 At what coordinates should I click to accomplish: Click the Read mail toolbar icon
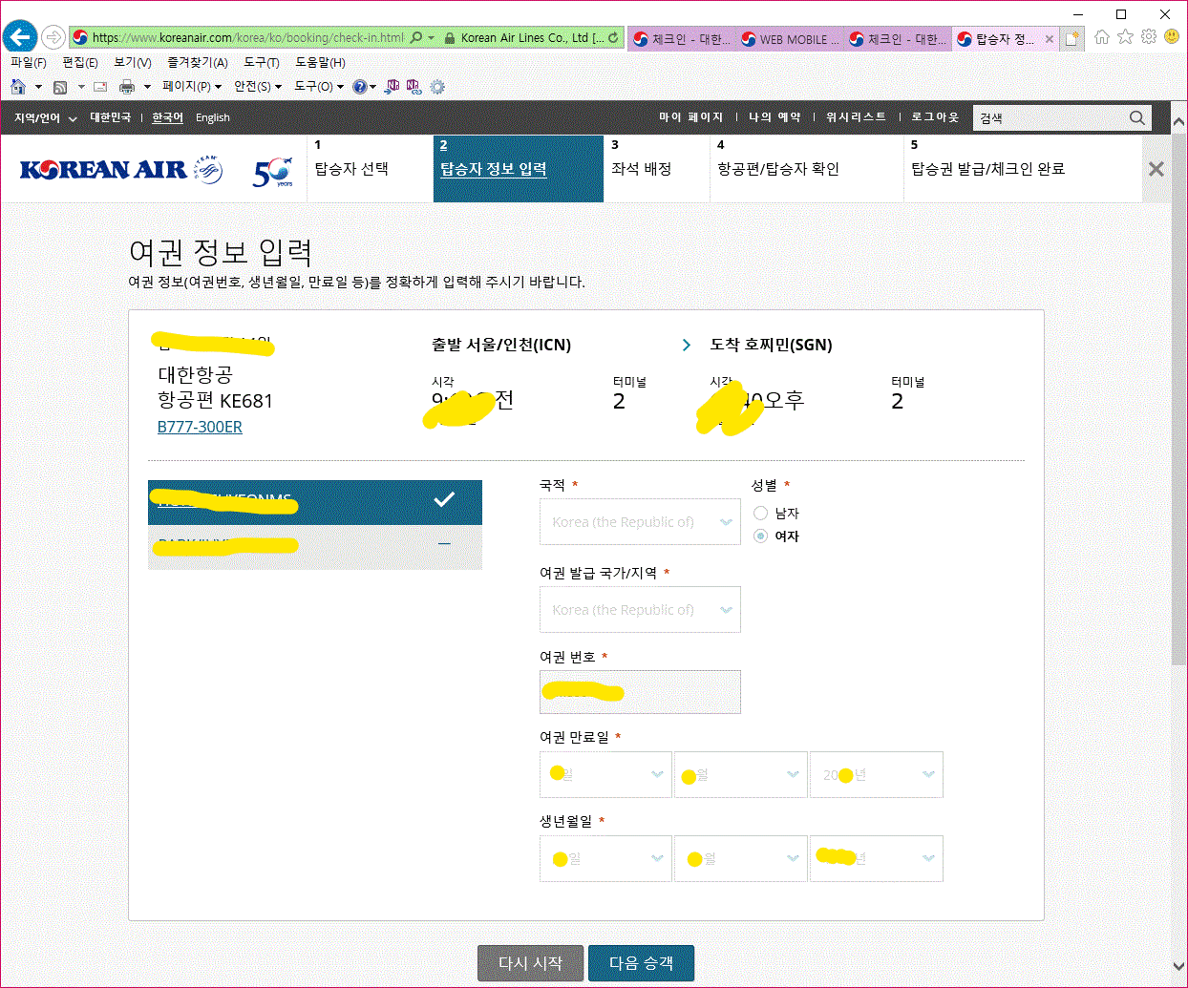pos(99,87)
